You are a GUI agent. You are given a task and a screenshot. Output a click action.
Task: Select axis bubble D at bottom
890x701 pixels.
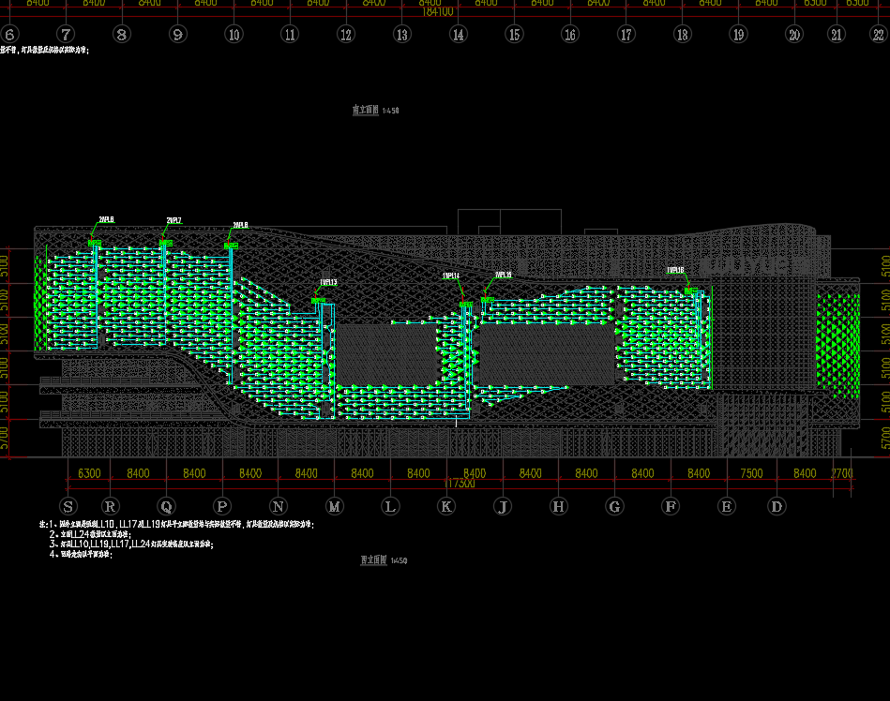pyautogui.click(x=776, y=507)
